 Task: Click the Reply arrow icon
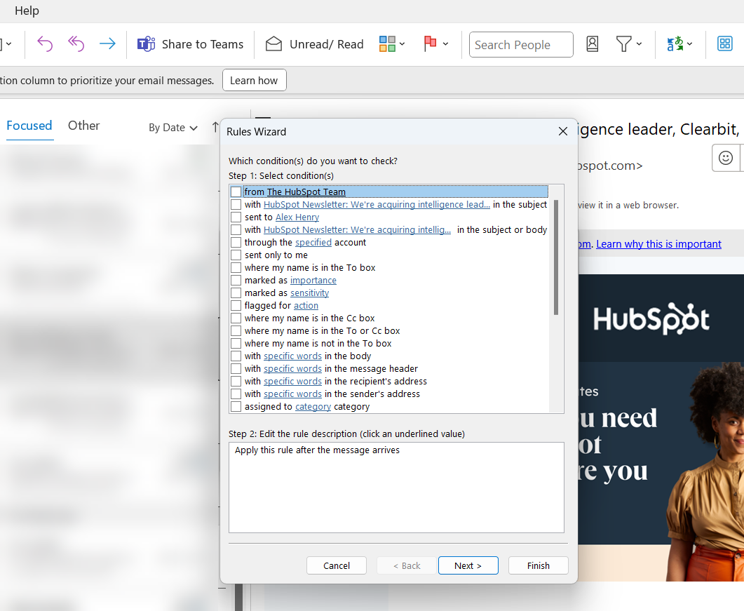click(x=45, y=44)
